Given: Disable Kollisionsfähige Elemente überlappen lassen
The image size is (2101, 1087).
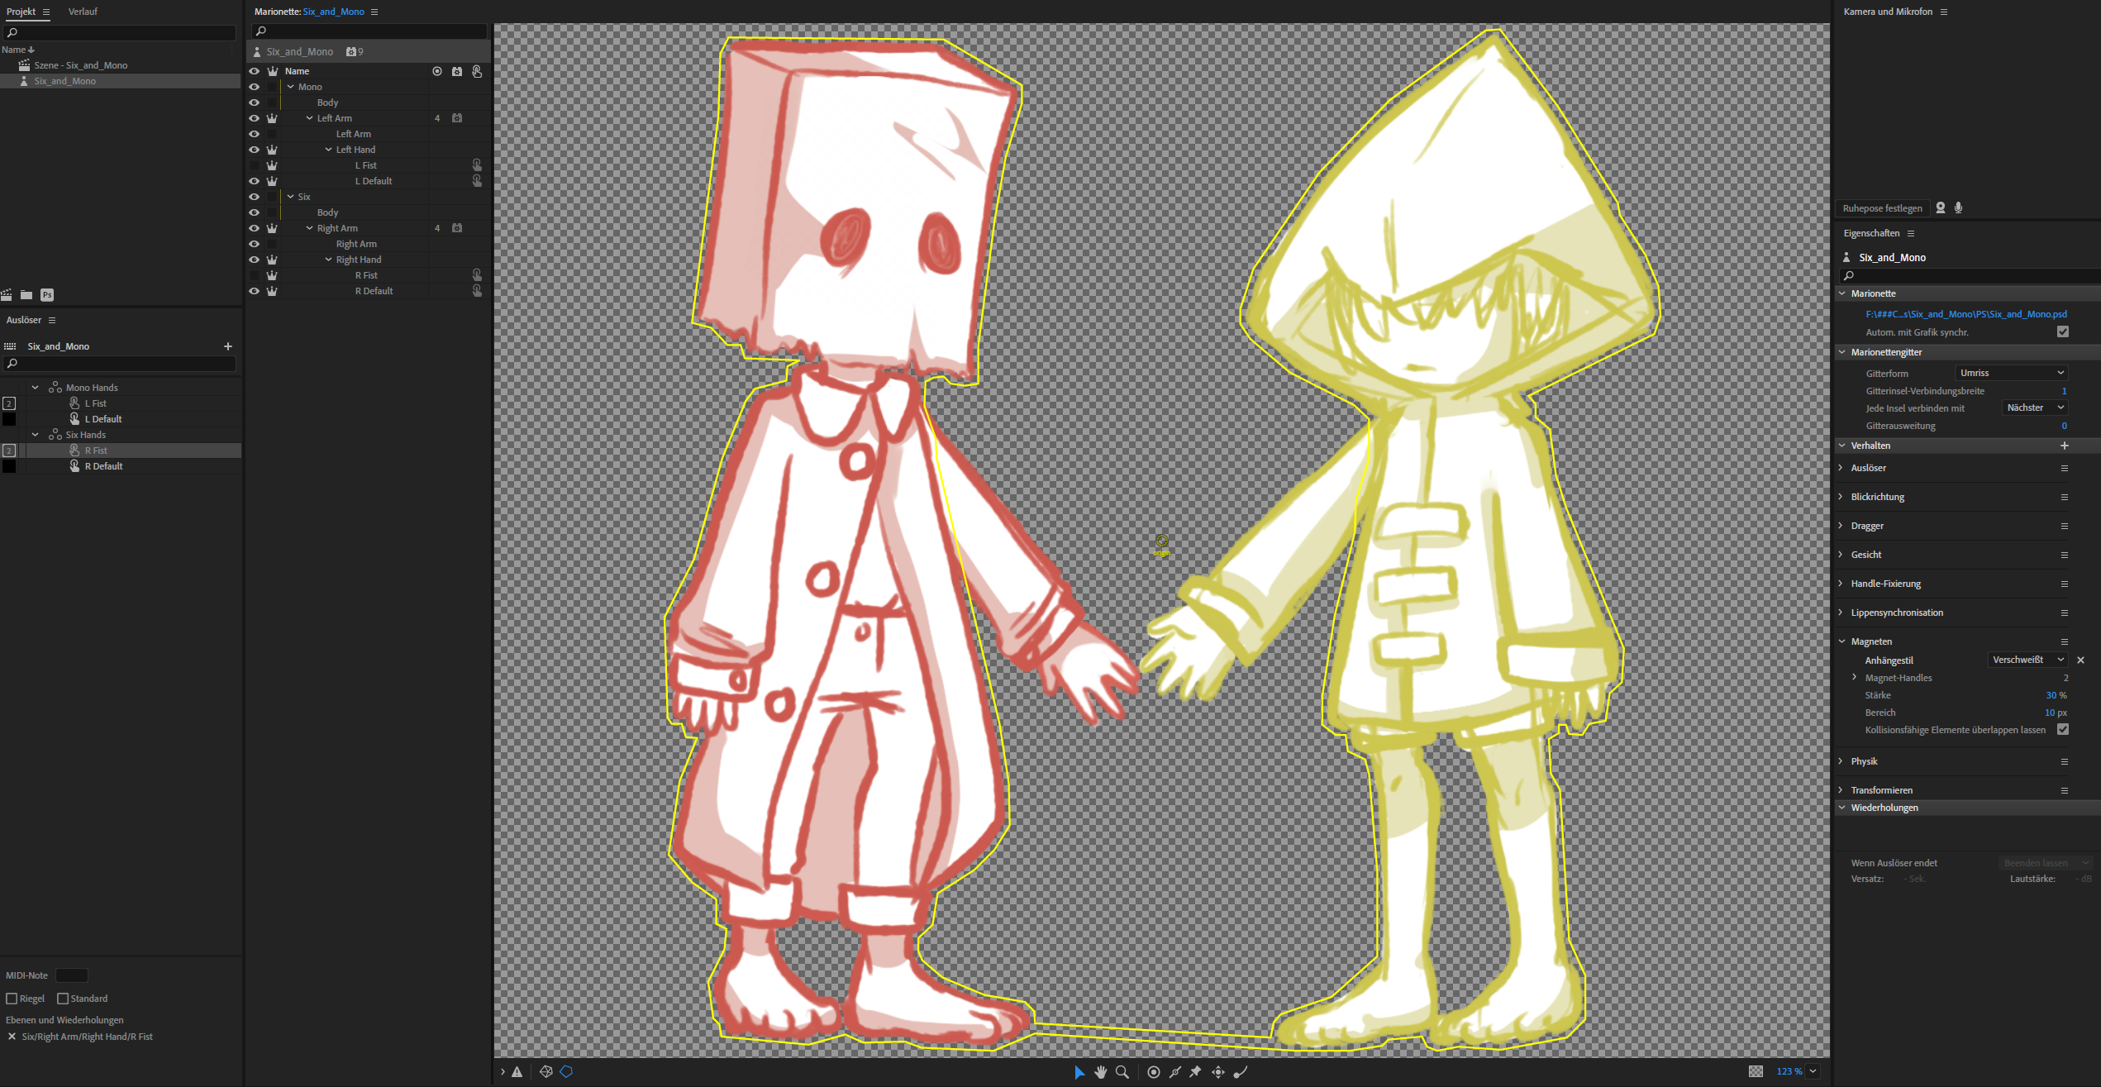Looking at the screenshot, I should click(2064, 730).
